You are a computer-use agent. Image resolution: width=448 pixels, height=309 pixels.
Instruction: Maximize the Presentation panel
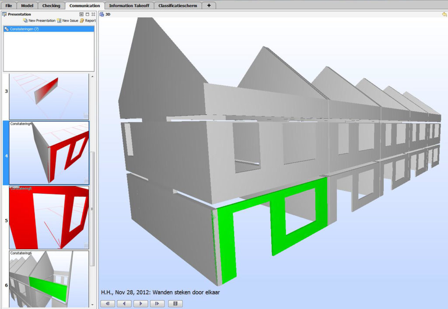(x=87, y=14)
